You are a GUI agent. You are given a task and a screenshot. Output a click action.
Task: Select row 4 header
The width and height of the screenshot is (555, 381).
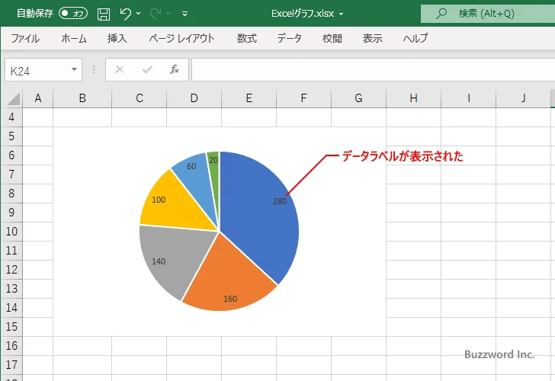click(x=11, y=117)
